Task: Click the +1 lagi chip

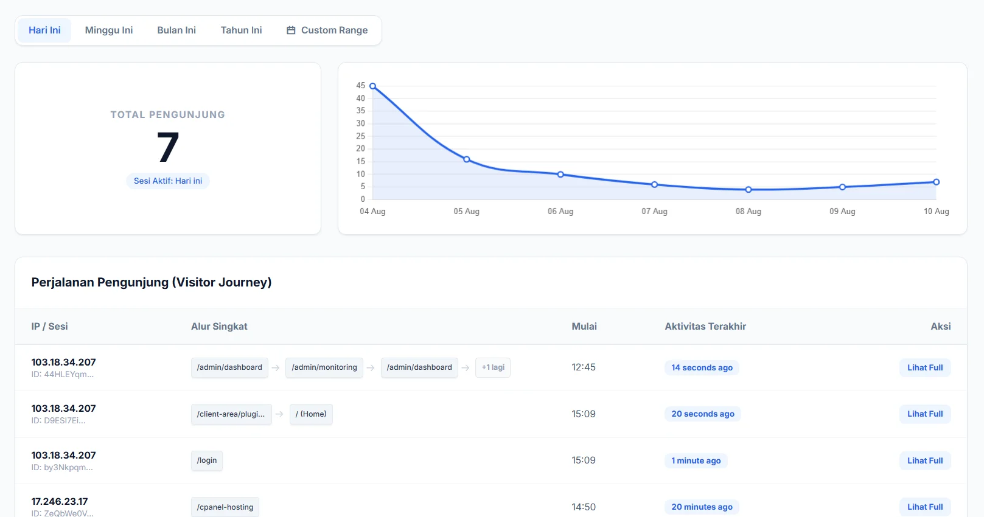Action: 493,367
